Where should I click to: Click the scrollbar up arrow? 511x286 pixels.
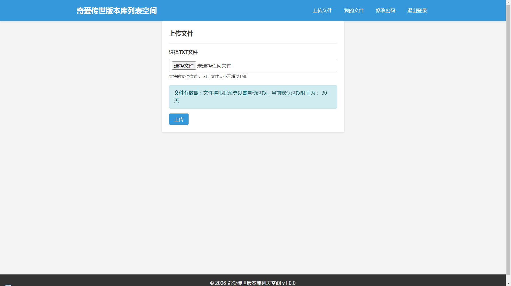[x=508, y=2]
